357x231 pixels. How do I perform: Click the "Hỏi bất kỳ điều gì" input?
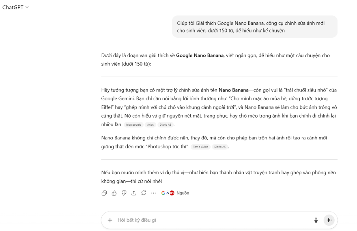coord(211,220)
